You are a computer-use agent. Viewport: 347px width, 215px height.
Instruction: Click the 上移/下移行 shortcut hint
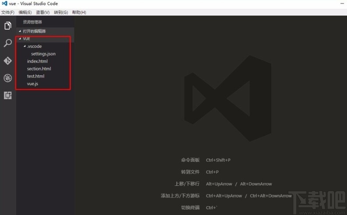click(187, 184)
